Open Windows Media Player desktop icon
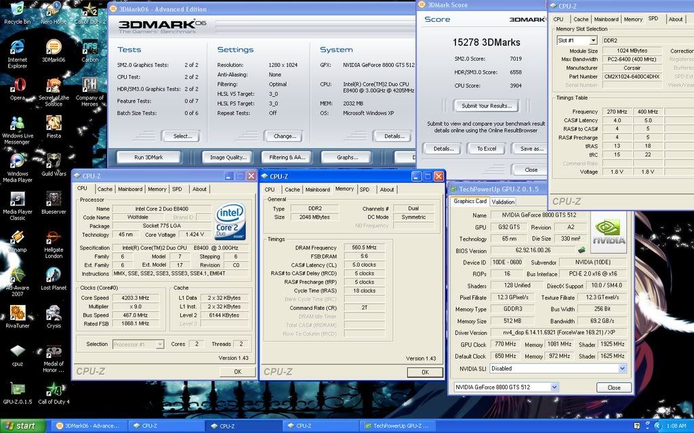694x433 pixels. [17, 162]
